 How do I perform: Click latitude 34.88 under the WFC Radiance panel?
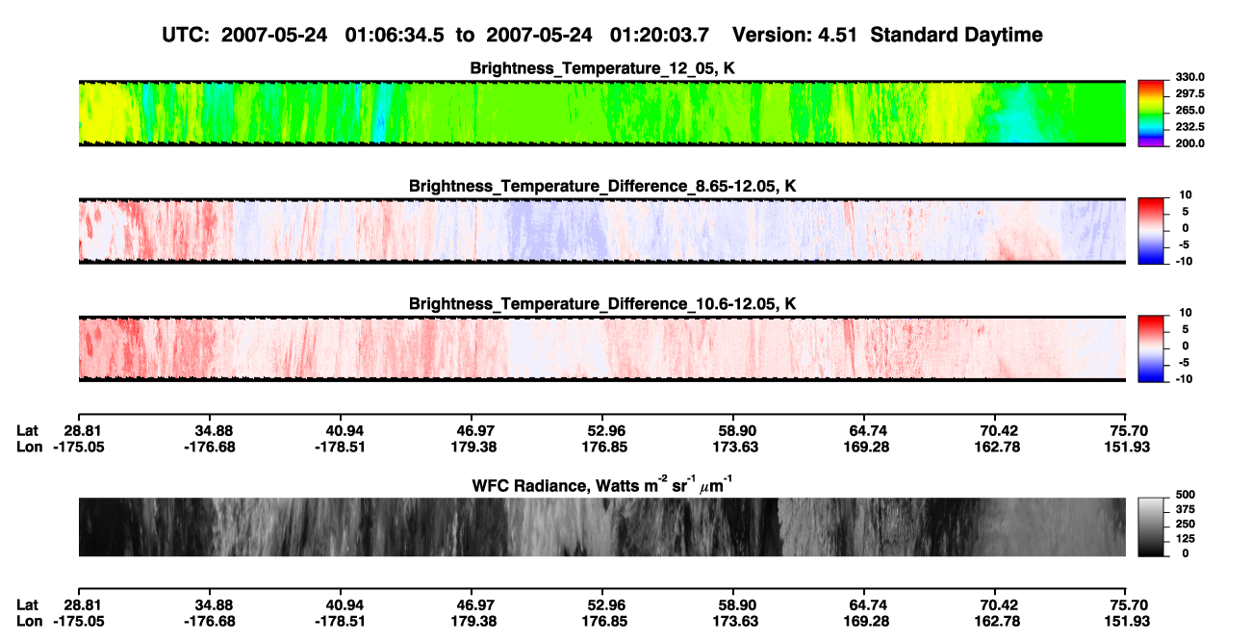pyautogui.click(x=210, y=604)
